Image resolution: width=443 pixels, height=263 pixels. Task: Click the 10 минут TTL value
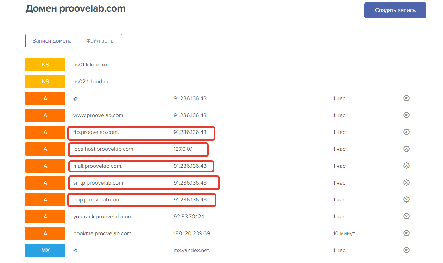click(x=344, y=233)
